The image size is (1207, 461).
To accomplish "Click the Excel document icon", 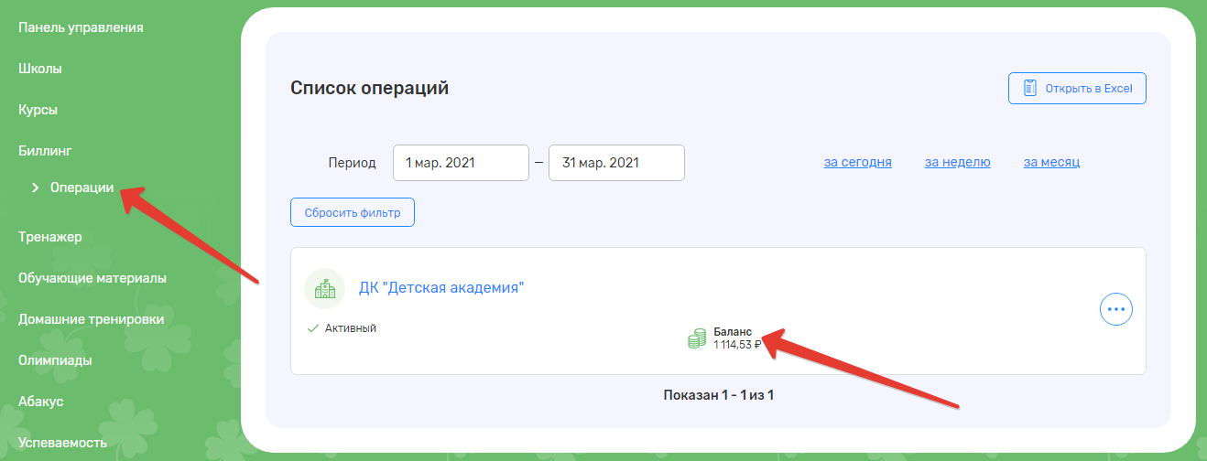I will [x=1030, y=89].
